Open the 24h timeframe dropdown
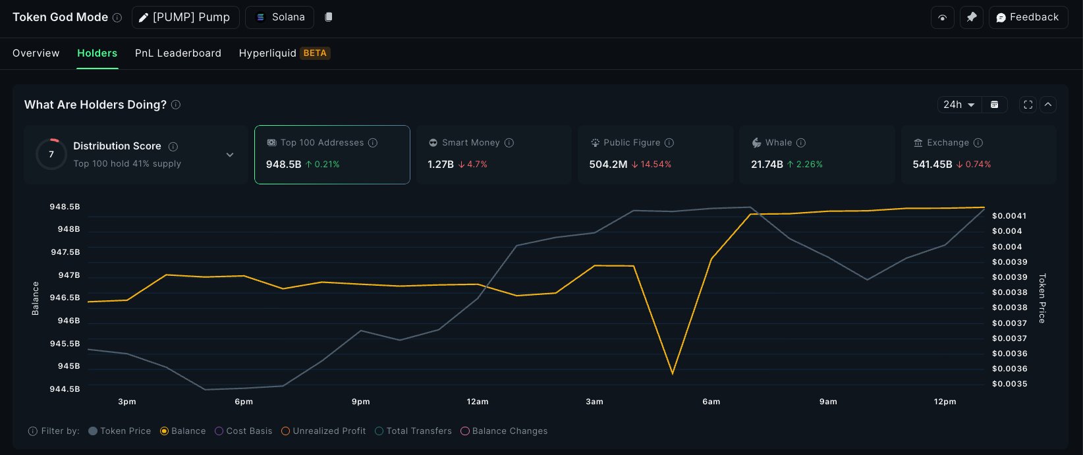The height and width of the screenshot is (455, 1083). click(x=958, y=105)
